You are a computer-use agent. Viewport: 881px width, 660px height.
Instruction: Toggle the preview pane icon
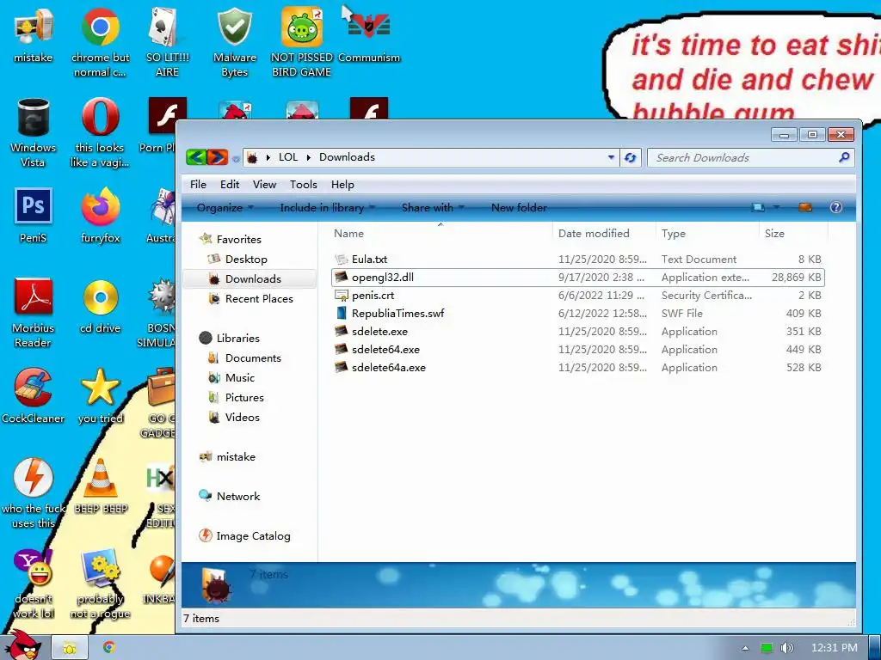804,207
